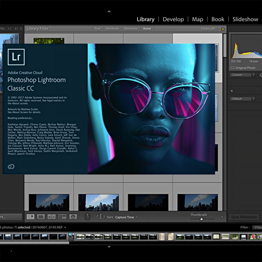The width and height of the screenshot is (262, 262).
Task: Set Navigator zoom to 2:1
Action: point(16,29)
